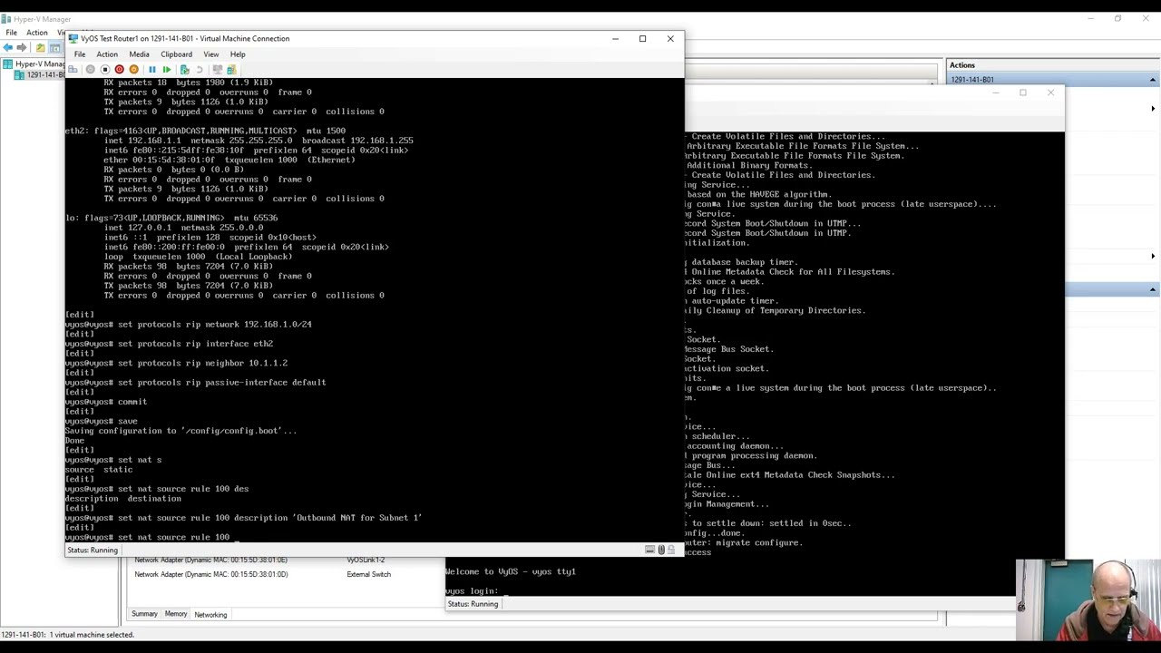Click the Revert checkpoint arrow icon
Viewport: 1161px width, 653px height.
(x=199, y=70)
